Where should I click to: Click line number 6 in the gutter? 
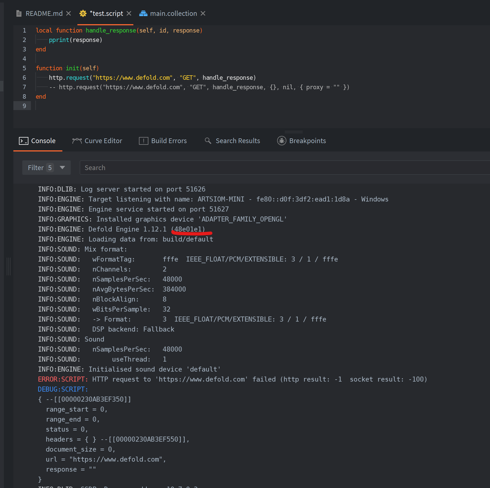24,78
